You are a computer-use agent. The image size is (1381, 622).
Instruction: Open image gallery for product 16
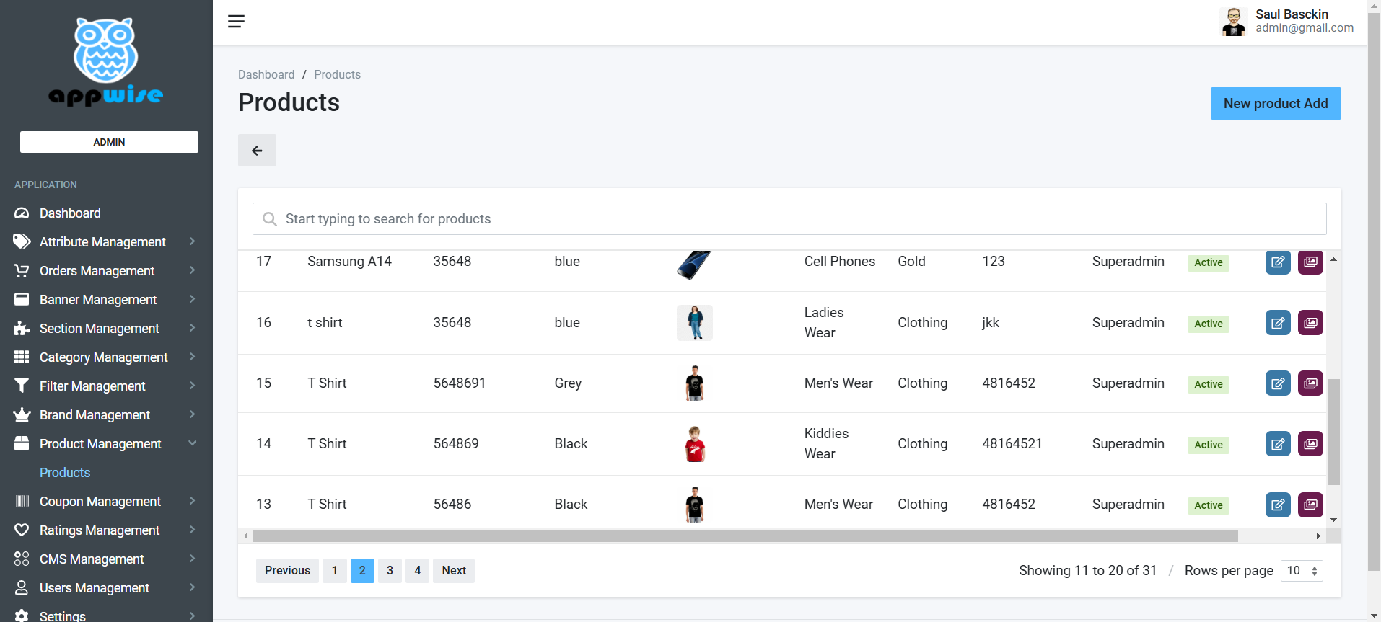(1310, 323)
